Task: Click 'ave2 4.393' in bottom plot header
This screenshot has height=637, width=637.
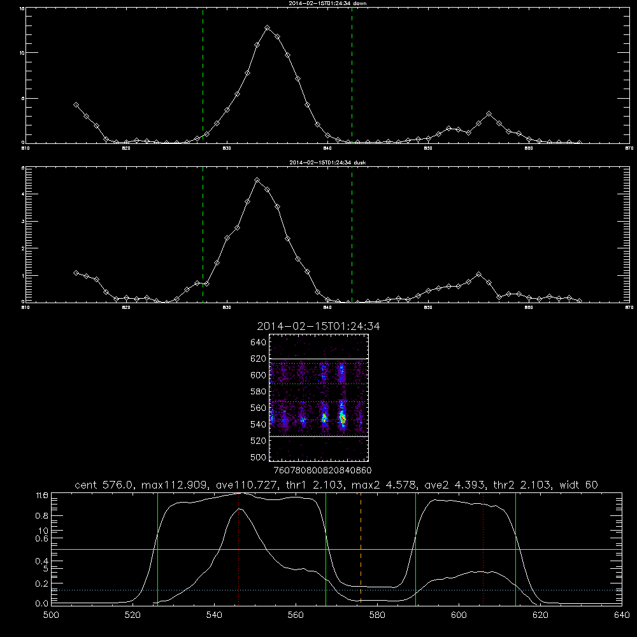Action: pyautogui.click(x=454, y=485)
